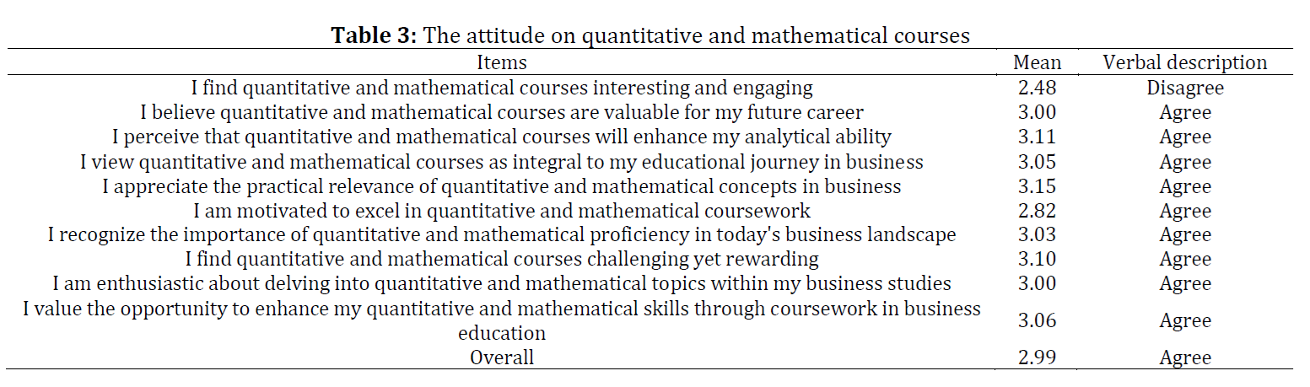Select the item about valuable for future career
Screen dimensions: 1310x387
(502, 112)
